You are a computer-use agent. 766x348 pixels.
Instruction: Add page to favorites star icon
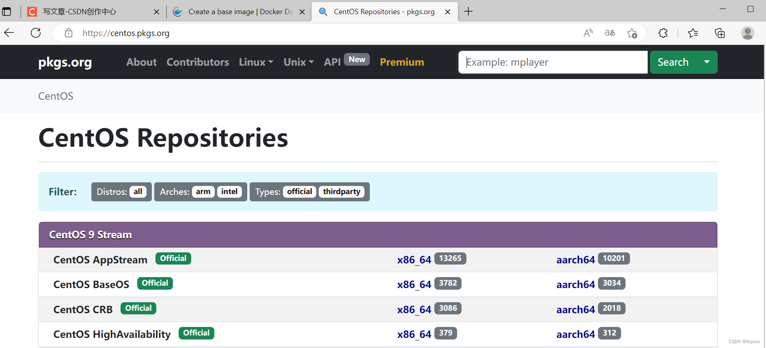click(x=632, y=33)
